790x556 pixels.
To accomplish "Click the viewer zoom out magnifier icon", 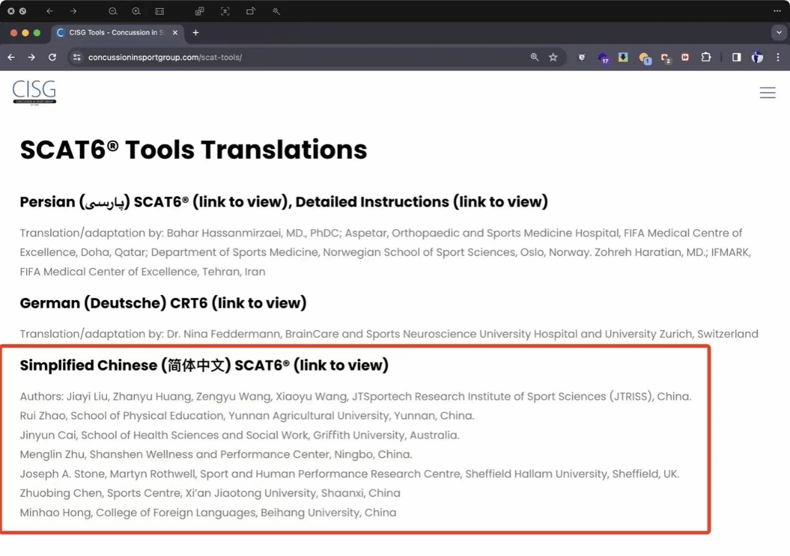I will (113, 11).
